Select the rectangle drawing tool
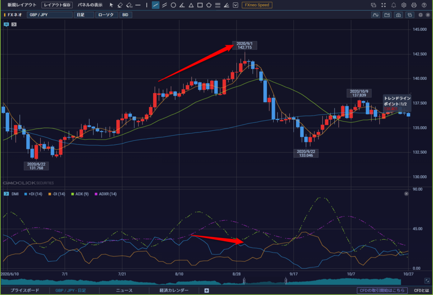This screenshot has width=433, height=295. click(x=200, y=5)
